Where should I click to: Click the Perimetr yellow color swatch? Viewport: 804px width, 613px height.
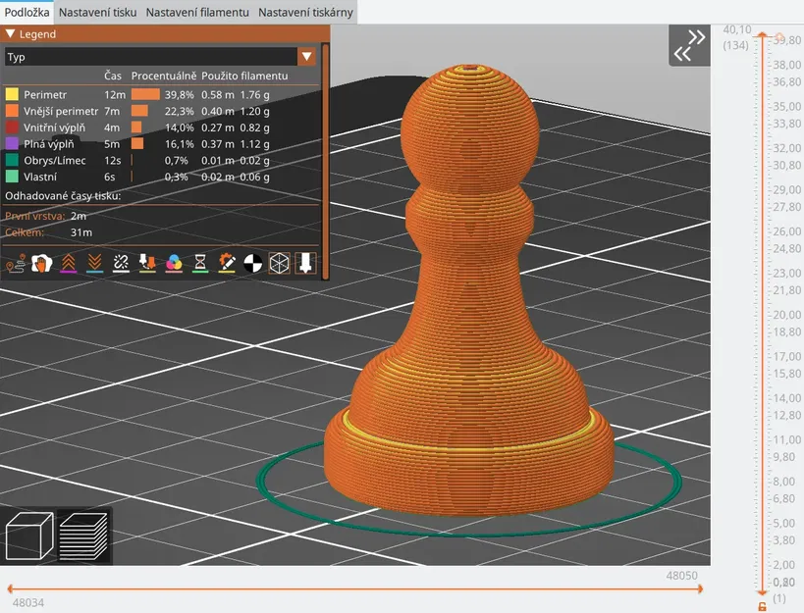(x=12, y=94)
